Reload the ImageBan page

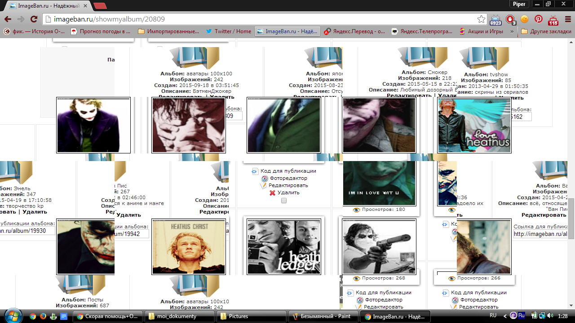34,19
